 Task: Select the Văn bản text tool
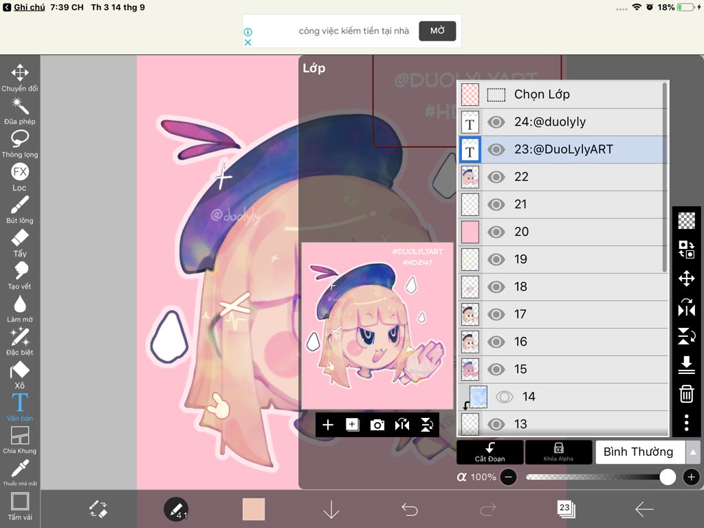pos(20,407)
